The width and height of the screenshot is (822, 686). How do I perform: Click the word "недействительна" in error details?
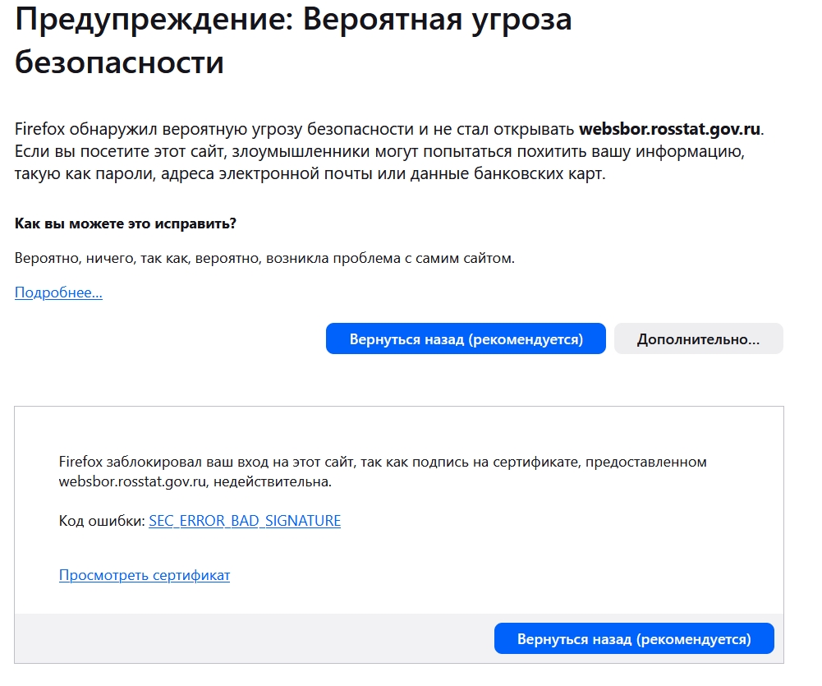pos(276,481)
